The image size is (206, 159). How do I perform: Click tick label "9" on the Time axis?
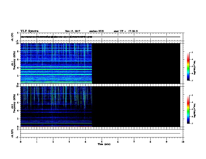(x=166, y=142)
